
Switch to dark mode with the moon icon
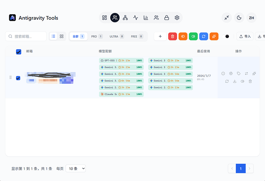(x=239, y=18)
